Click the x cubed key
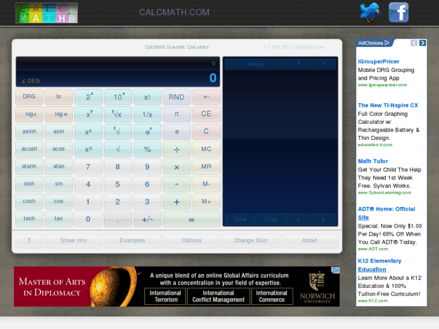 click(x=88, y=132)
